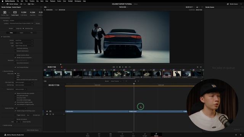Select clip thumbnail number 14
Screen dimensions: 244x137
coord(58,74)
